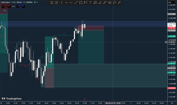Click the plus icon on the price crosshair
The height and width of the screenshot is (105, 177).
pyautogui.click(x=166, y=42)
